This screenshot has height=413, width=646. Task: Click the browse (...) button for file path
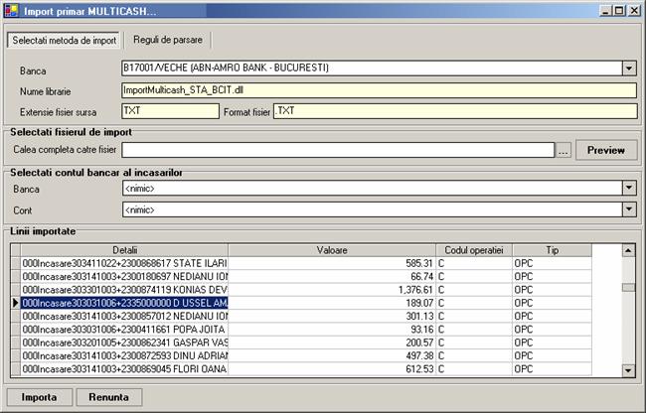pyautogui.click(x=564, y=150)
